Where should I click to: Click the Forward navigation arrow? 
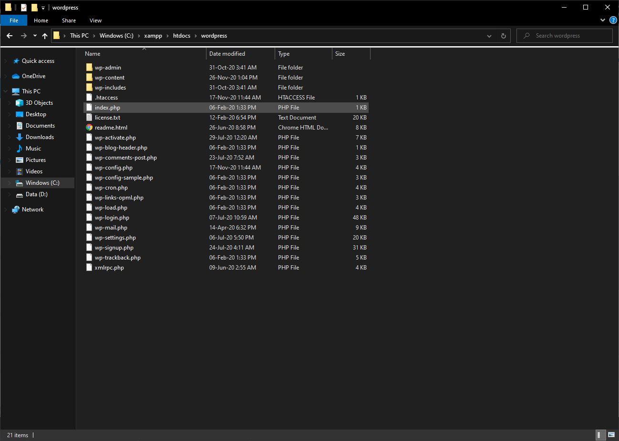pyautogui.click(x=23, y=36)
